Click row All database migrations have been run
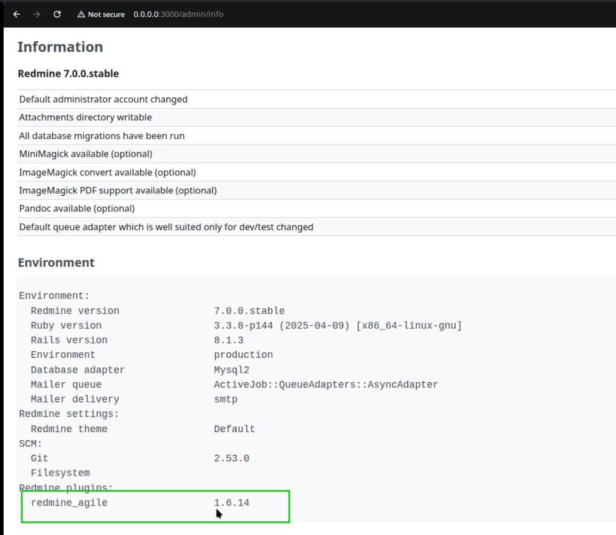Screen dimensions: 616x535 coord(316,136)
